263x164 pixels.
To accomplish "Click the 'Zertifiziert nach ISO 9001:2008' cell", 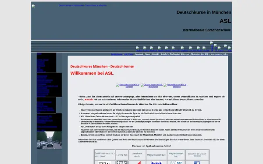I will coord(104,155).
